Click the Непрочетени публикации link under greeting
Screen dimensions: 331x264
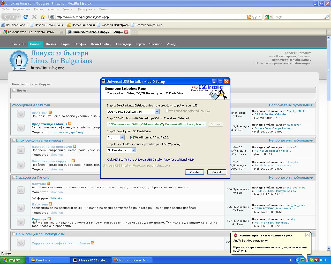point(291,60)
